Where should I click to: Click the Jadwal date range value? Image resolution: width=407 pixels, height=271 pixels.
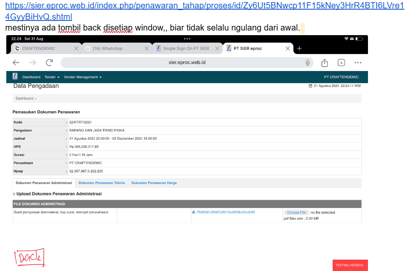coord(113,138)
